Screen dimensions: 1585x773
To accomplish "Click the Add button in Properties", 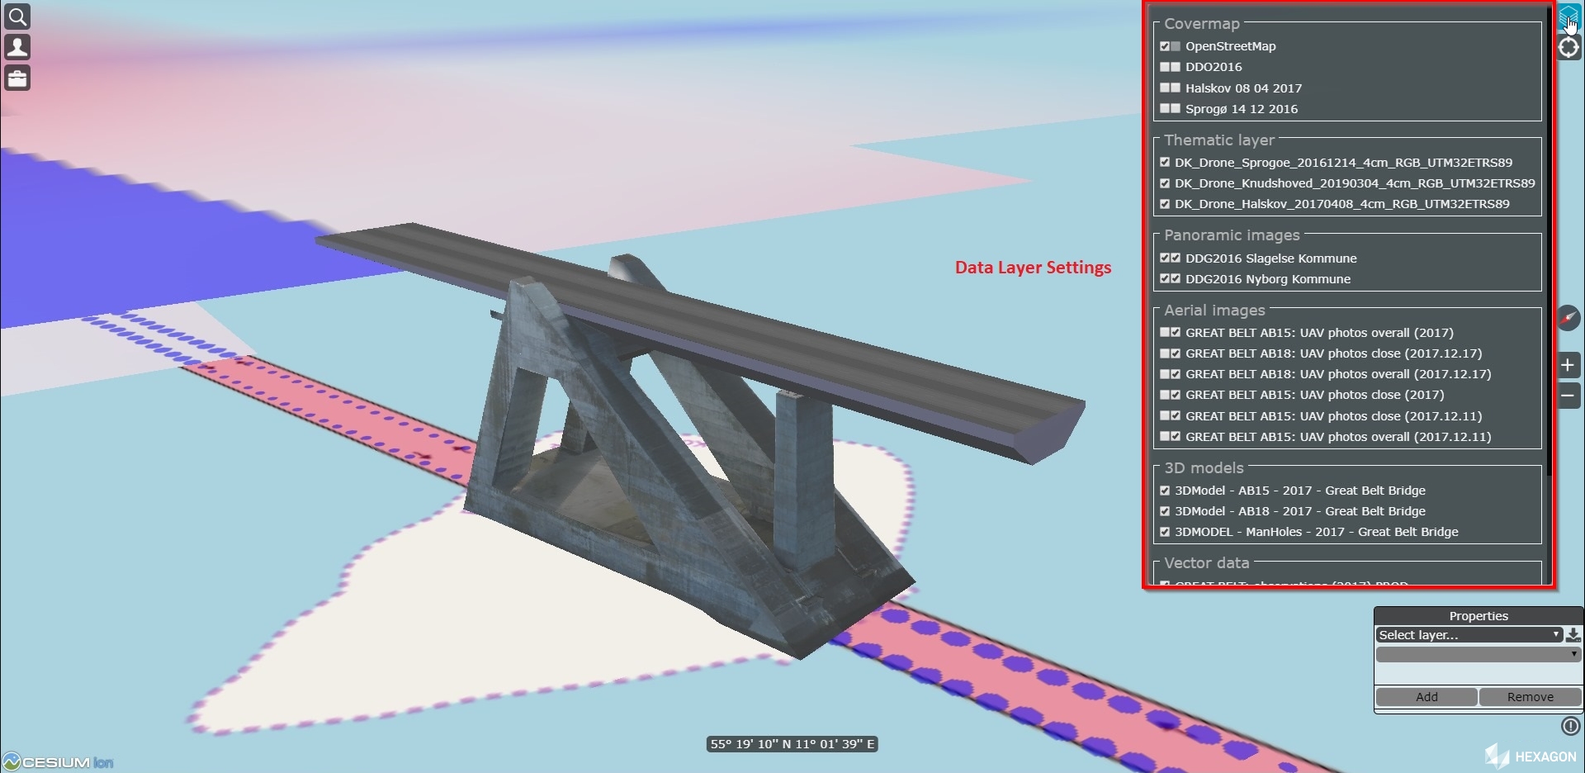I will (x=1426, y=697).
